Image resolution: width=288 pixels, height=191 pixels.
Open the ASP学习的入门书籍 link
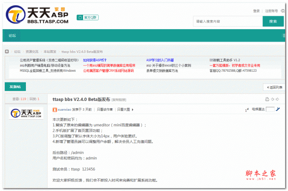[x=160, y=60]
